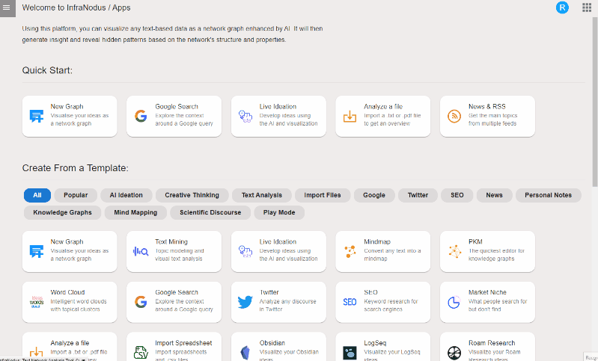Open Market Niche card title
598x361 pixels.
[x=487, y=292]
